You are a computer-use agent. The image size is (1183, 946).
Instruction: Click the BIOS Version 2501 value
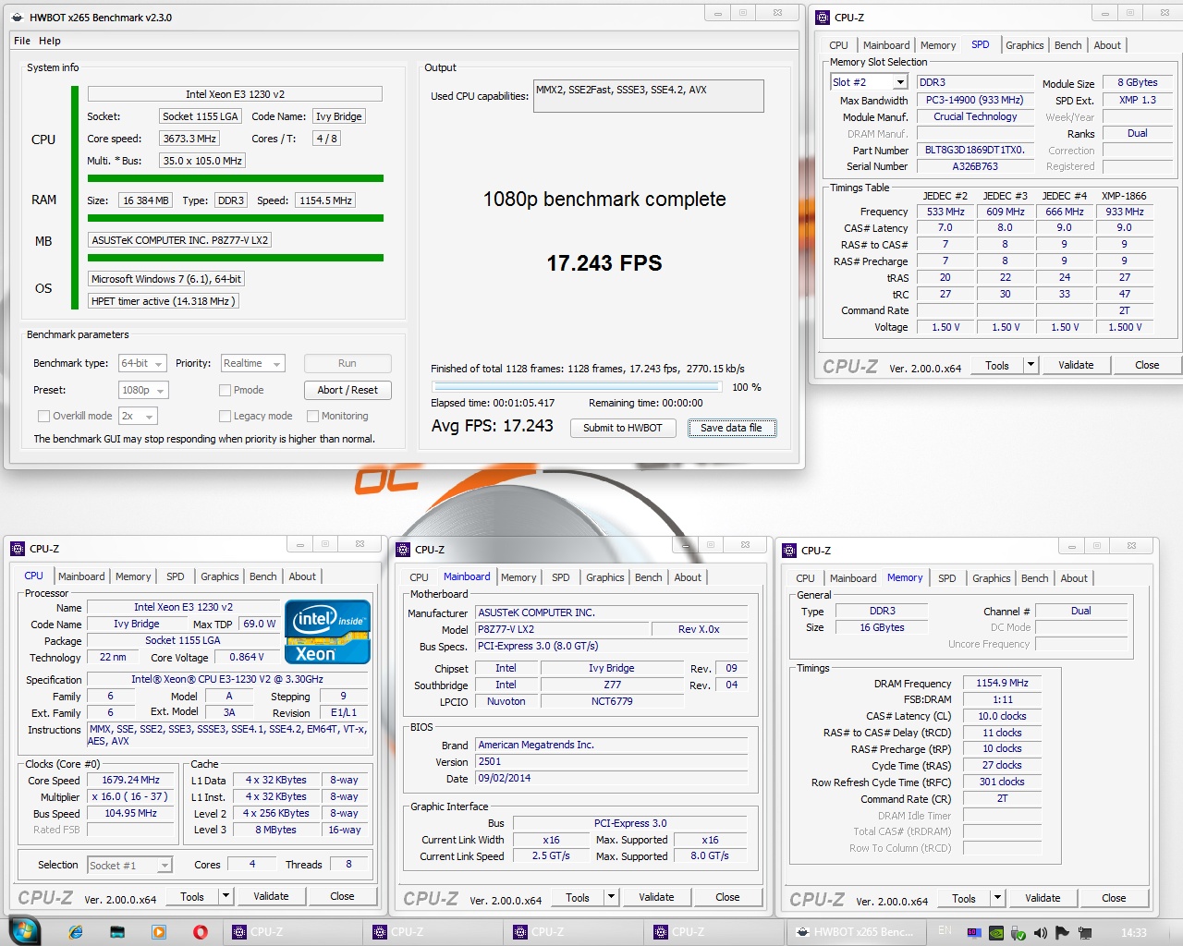pyautogui.click(x=612, y=762)
